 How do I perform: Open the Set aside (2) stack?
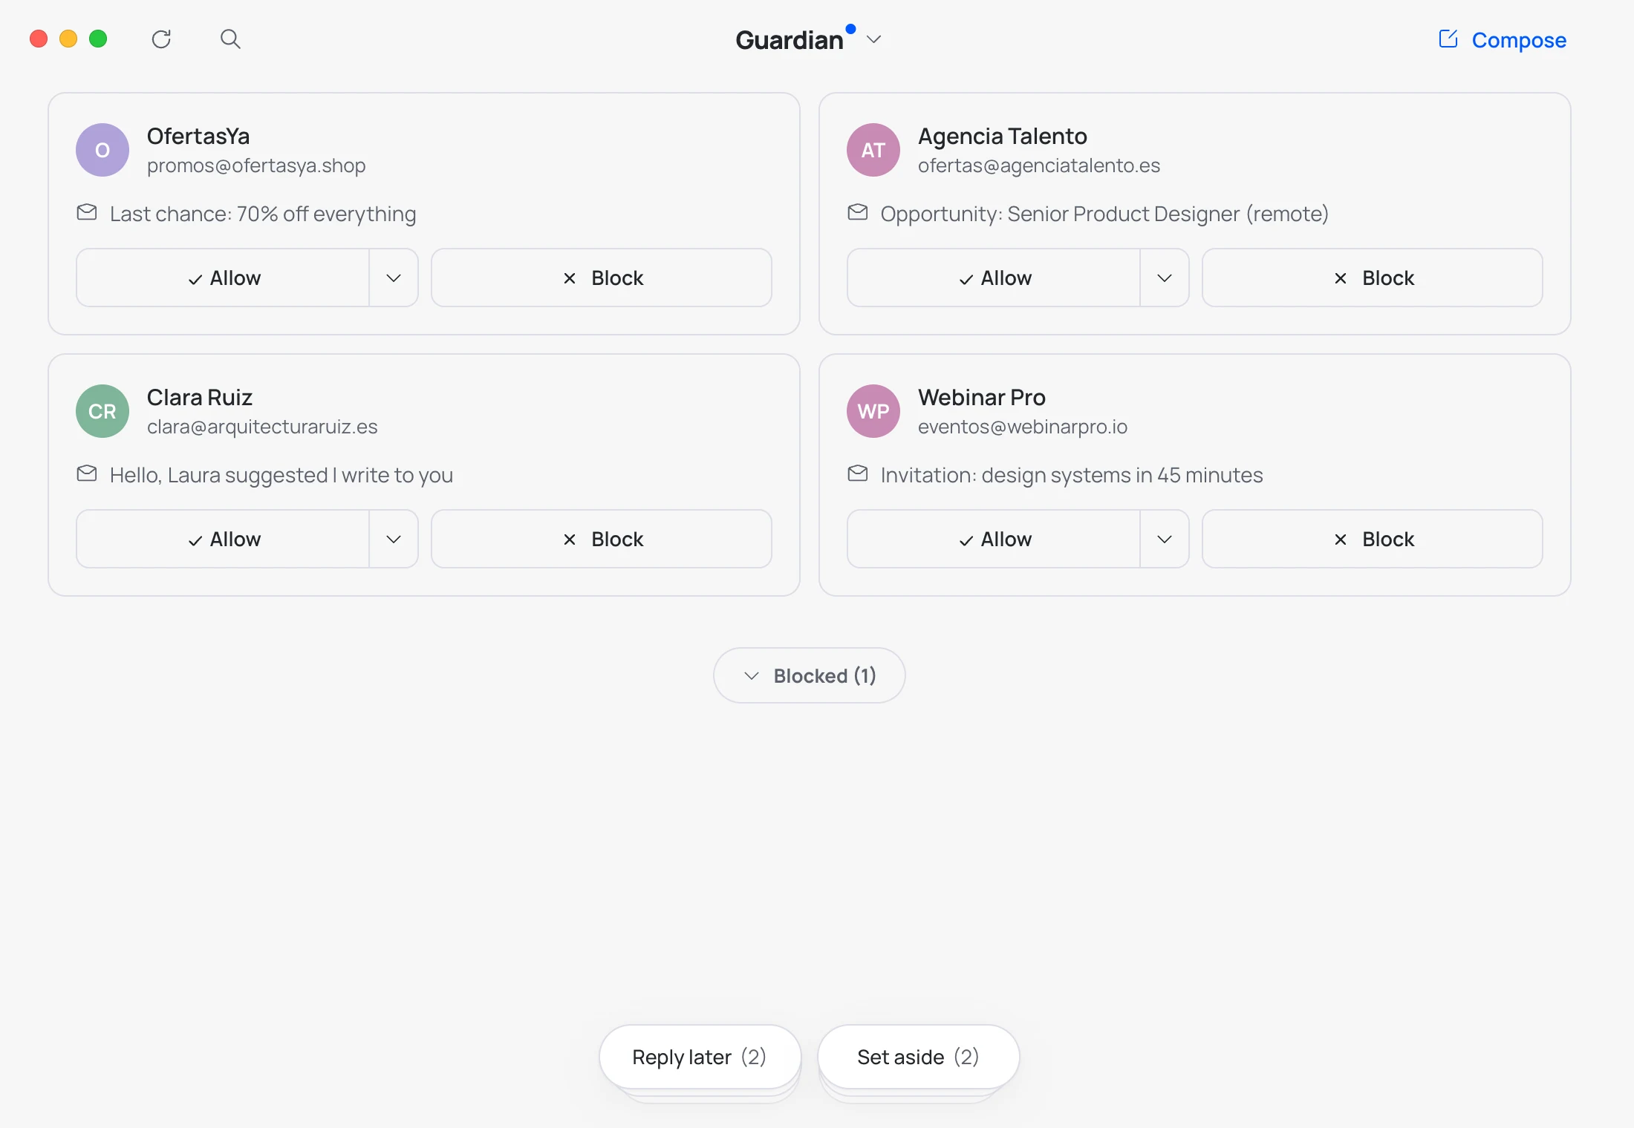pos(918,1057)
